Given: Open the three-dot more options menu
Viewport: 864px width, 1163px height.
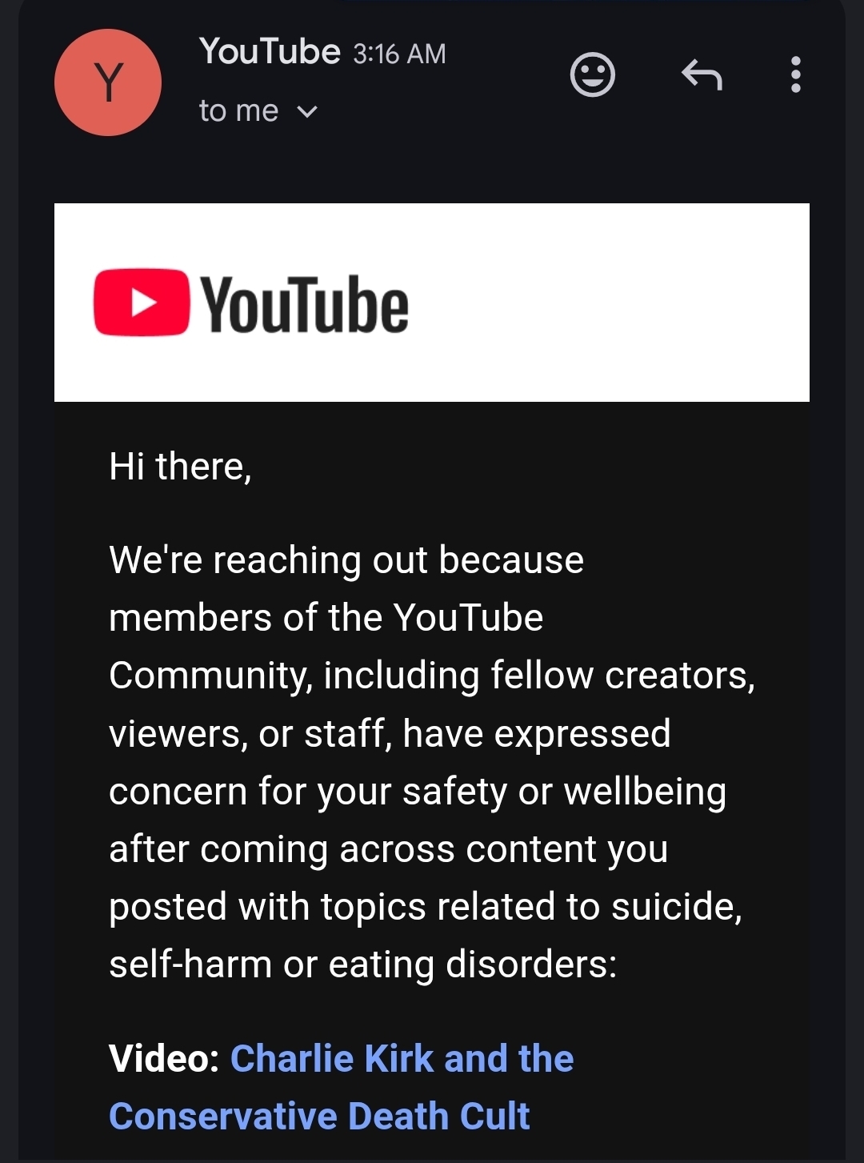Looking at the screenshot, I should pyautogui.click(x=795, y=74).
